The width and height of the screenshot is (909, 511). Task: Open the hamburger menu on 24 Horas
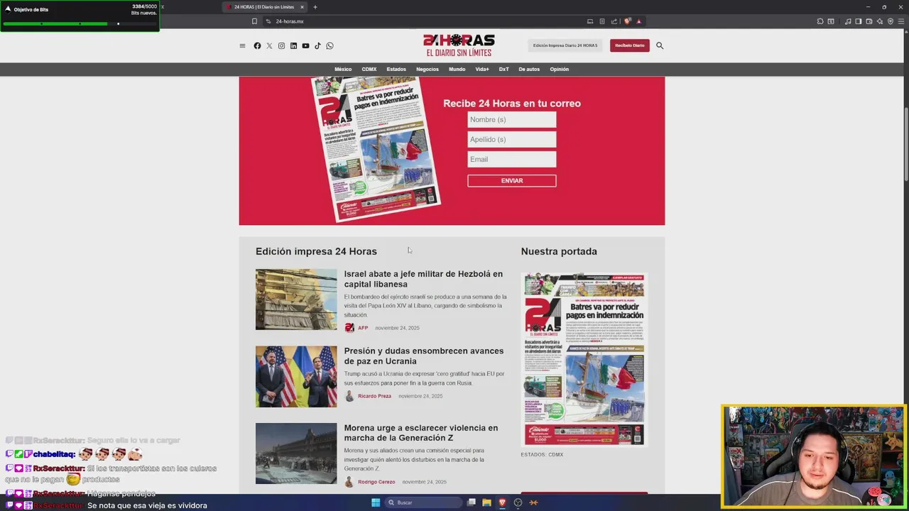(242, 45)
